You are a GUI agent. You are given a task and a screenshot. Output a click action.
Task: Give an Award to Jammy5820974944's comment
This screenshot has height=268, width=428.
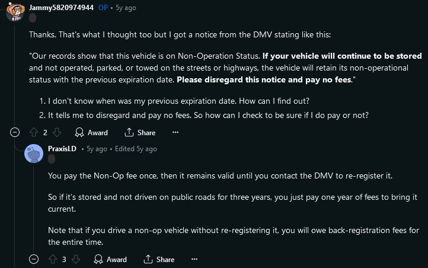(91, 133)
